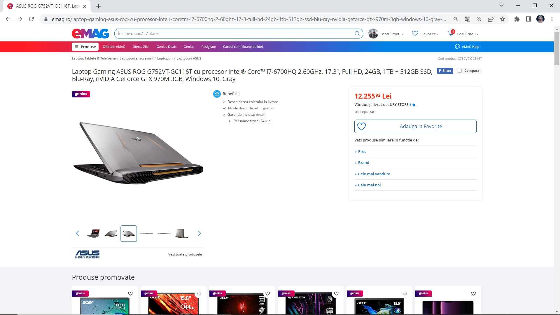560x315 pixels.
Task: Click the Favorite heart icon in header
Action: click(415, 34)
